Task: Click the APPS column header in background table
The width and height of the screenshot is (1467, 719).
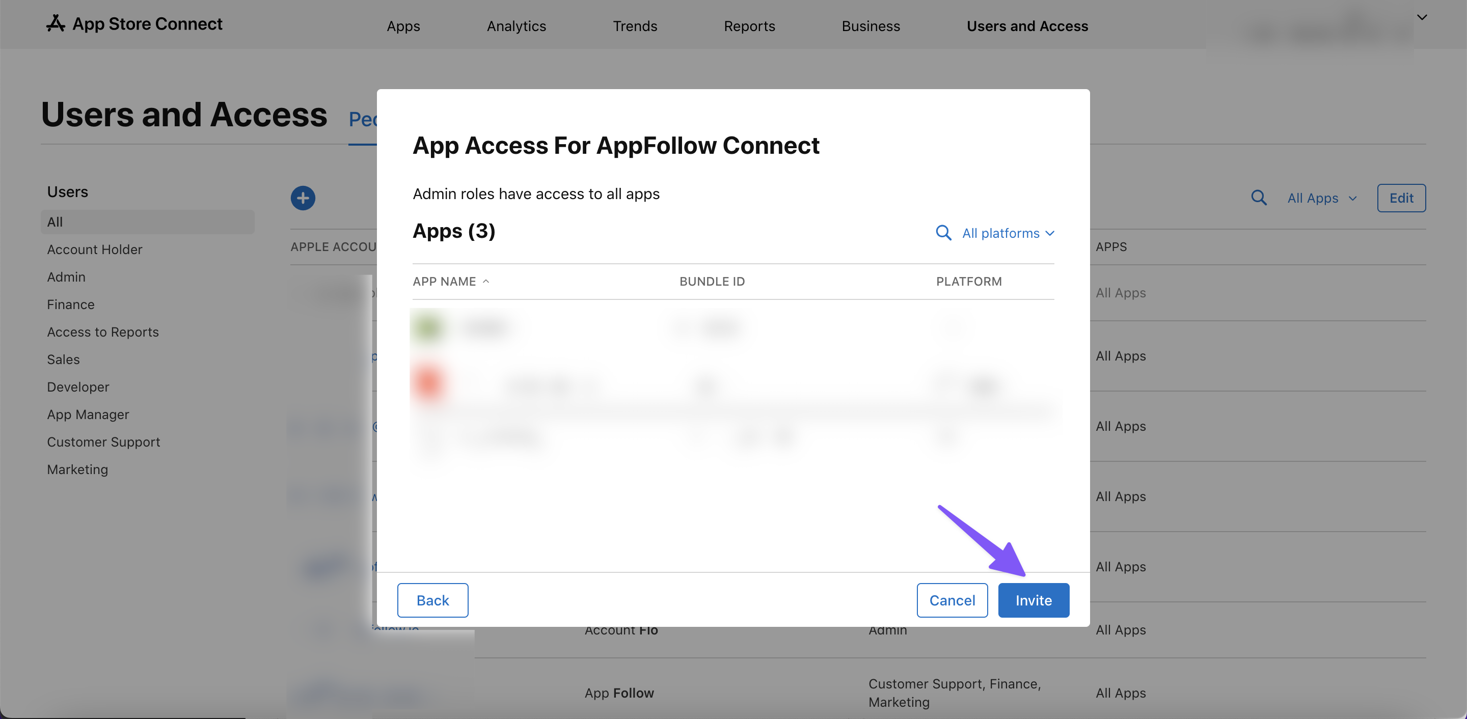Action: (1110, 246)
